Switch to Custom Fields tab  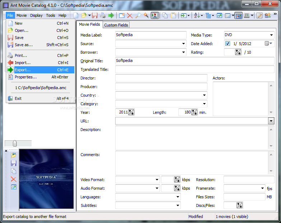pyautogui.click(x=116, y=25)
